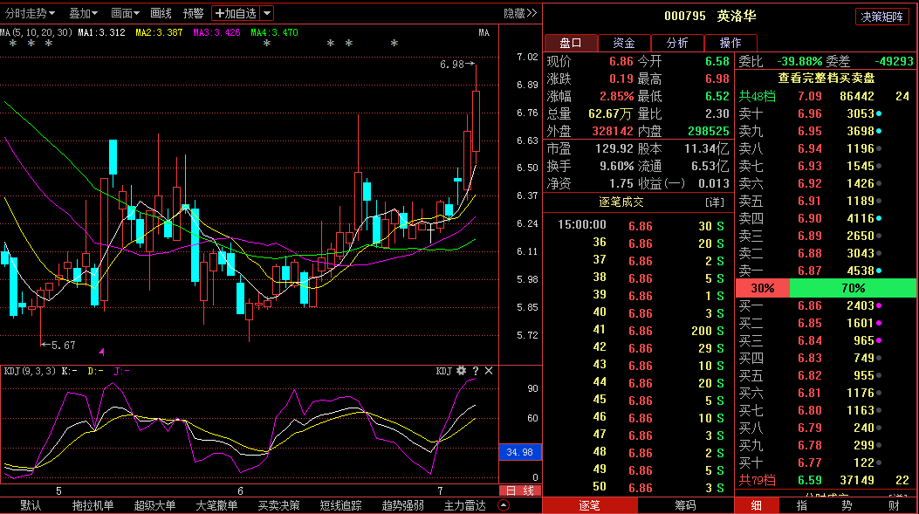919x514 pixels.
Task: Select the 分析 tab
Action: tap(677, 43)
